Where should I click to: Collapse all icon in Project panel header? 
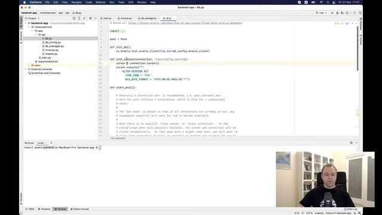[x=84, y=19]
